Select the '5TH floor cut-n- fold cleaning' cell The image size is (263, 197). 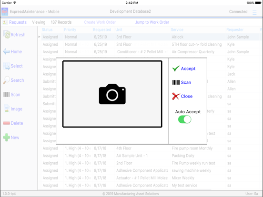[198, 44]
